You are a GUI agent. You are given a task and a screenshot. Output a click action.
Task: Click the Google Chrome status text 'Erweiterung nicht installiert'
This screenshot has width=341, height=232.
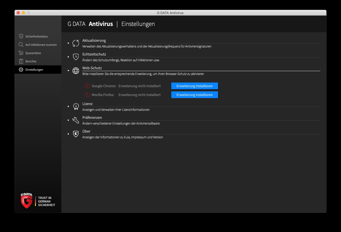[140, 86]
